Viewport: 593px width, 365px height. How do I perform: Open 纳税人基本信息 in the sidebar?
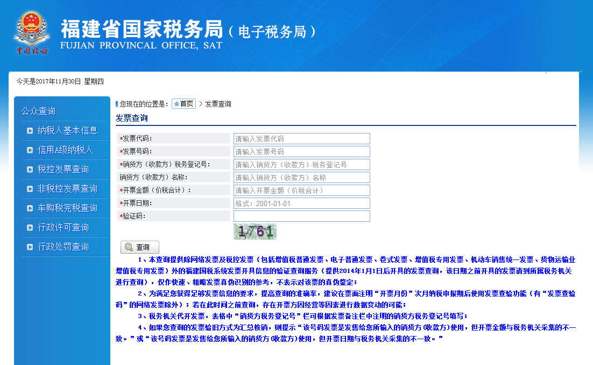pos(67,130)
